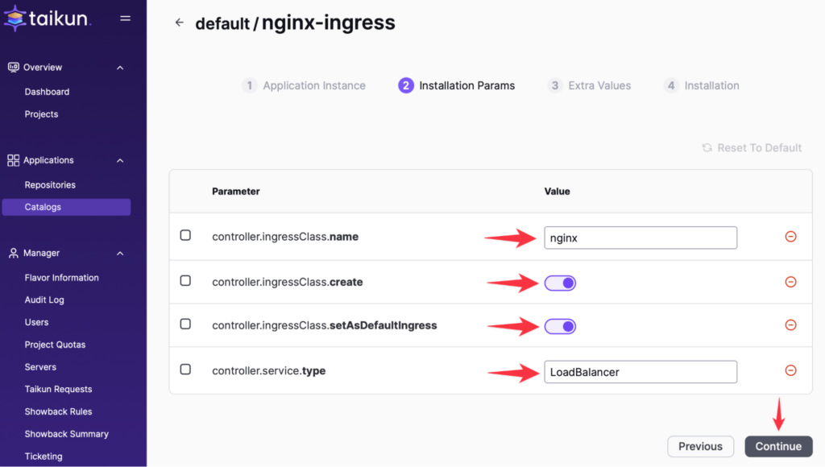Click the hamburger menu icon
825x467 pixels.
point(126,18)
